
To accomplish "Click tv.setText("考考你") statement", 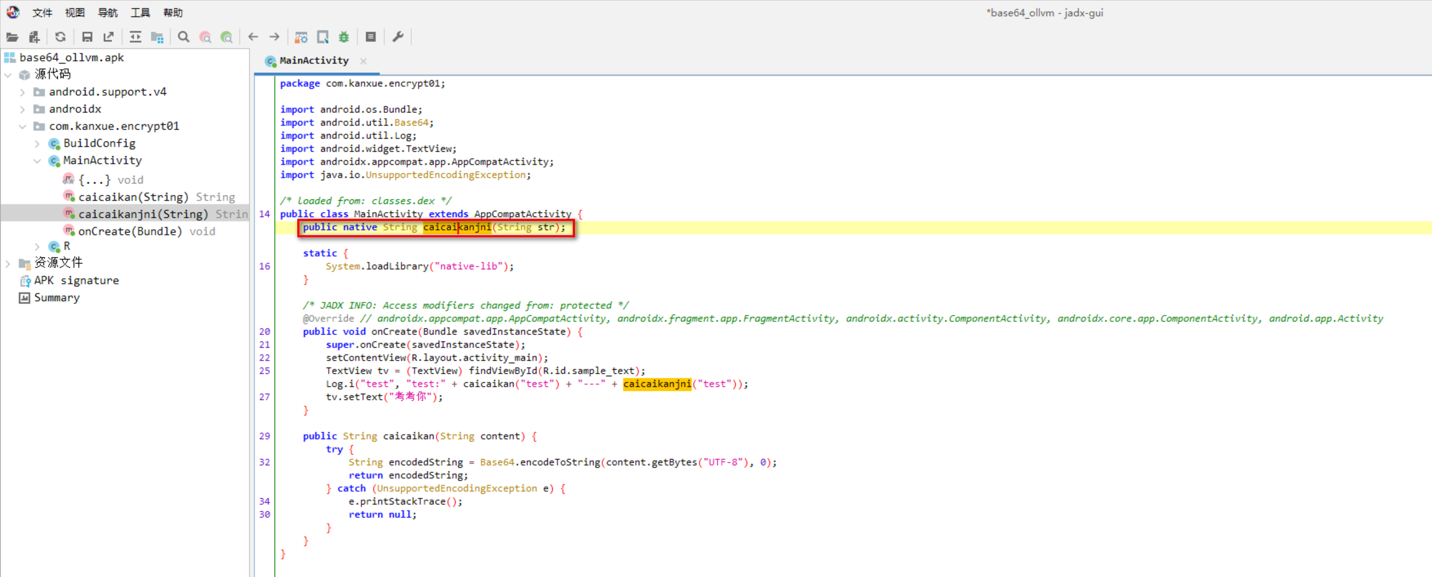I will [384, 397].
